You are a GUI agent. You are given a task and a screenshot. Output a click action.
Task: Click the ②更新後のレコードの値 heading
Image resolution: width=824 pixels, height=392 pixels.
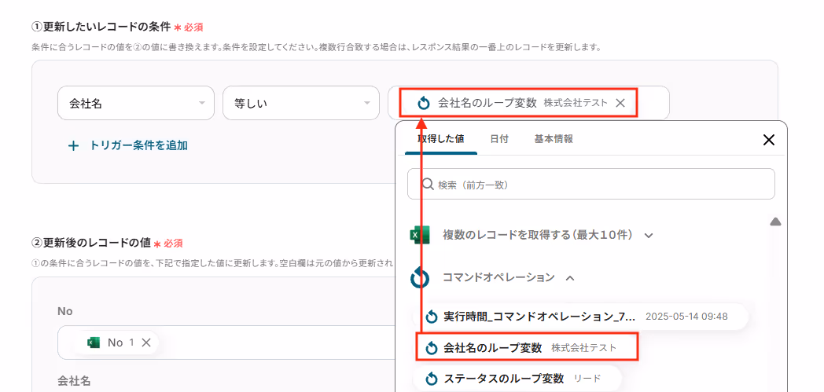click(91, 243)
